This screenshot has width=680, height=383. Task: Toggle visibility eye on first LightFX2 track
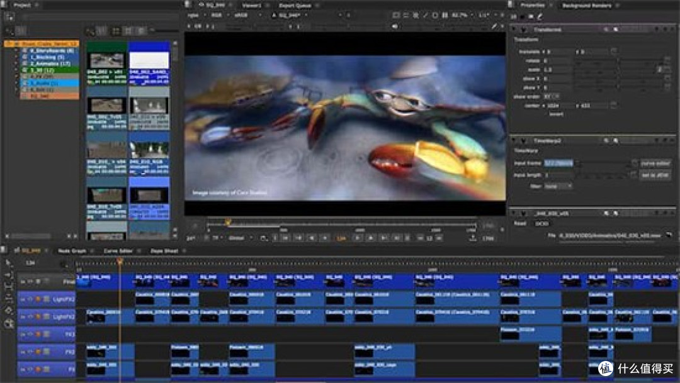pos(30,299)
